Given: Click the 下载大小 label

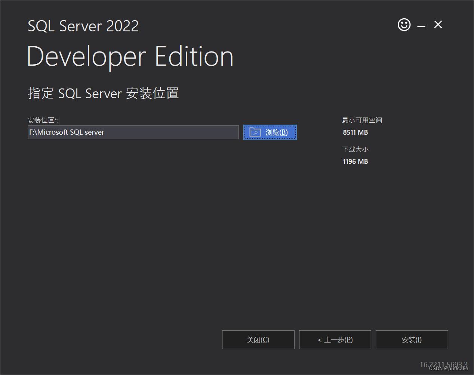Looking at the screenshot, I should click(355, 149).
